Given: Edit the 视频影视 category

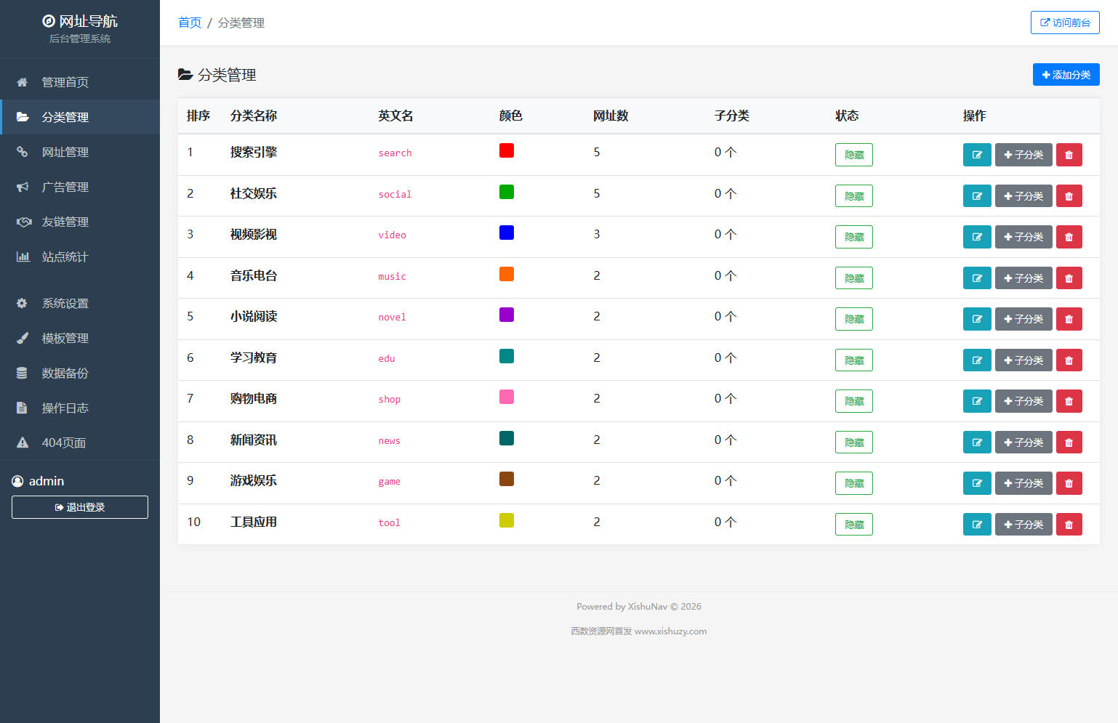Looking at the screenshot, I should click(977, 237).
